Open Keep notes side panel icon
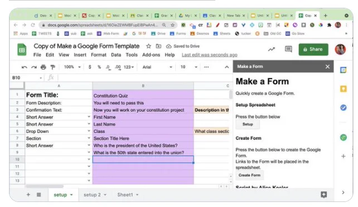 [343, 88]
